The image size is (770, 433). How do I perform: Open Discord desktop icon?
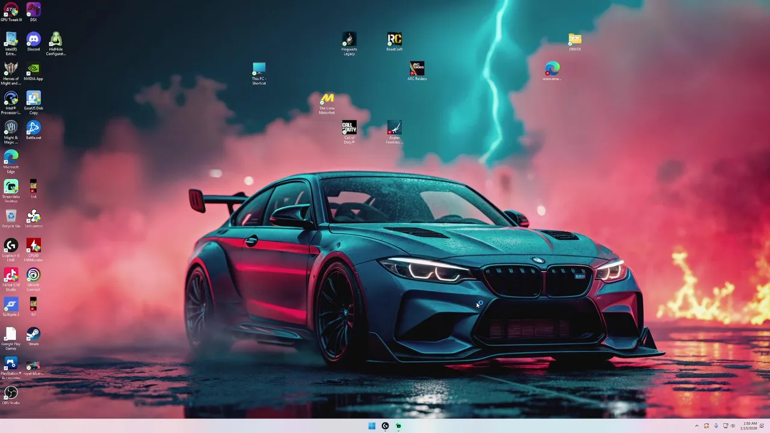[34, 41]
